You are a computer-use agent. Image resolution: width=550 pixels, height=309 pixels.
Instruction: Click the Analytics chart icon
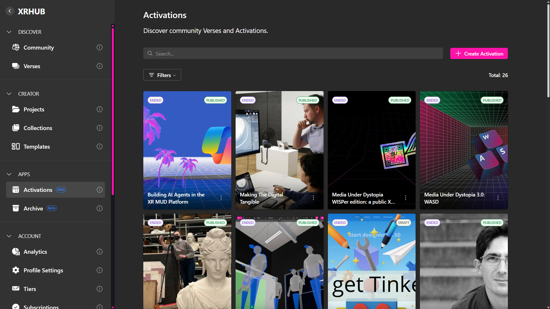click(16, 251)
